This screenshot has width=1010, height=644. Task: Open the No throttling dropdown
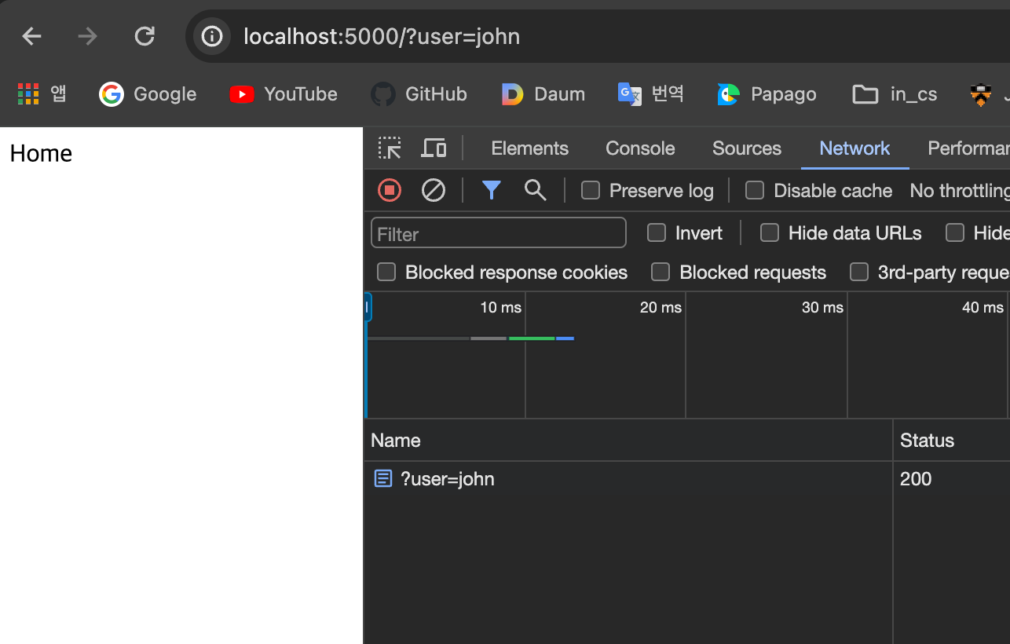pyautogui.click(x=959, y=190)
